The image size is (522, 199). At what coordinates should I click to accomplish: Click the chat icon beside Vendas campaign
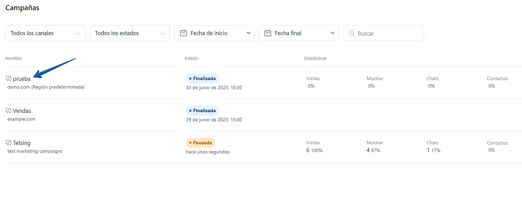click(x=9, y=111)
